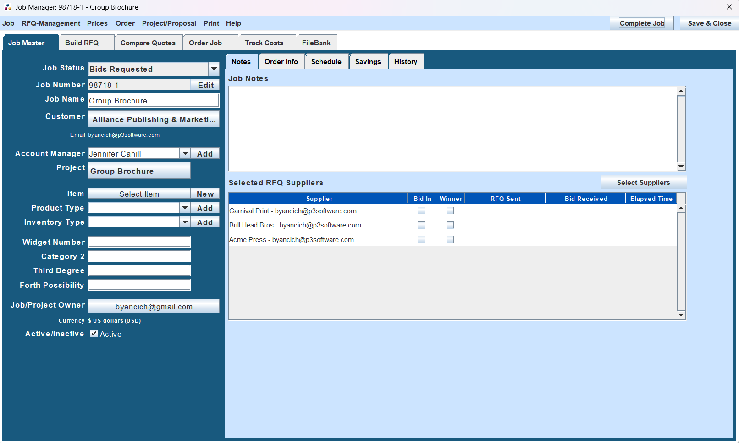Switch to the Schedule sub-tab
The height and width of the screenshot is (443, 739).
tap(326, 61)
